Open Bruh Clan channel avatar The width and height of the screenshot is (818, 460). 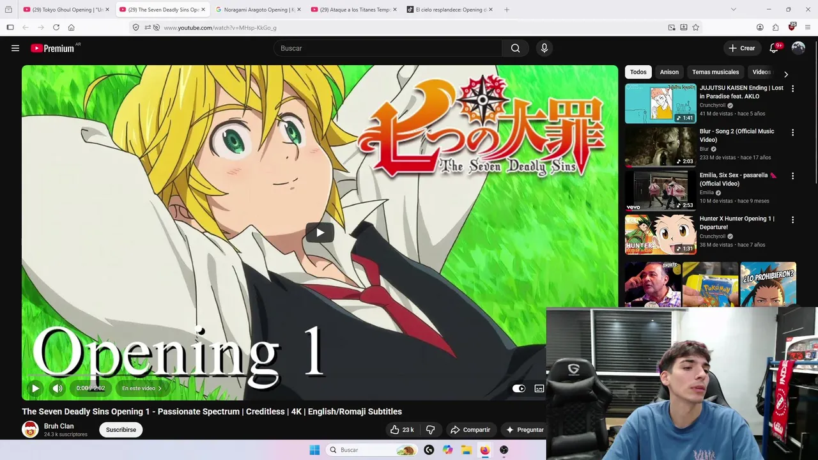click(30, 429)
